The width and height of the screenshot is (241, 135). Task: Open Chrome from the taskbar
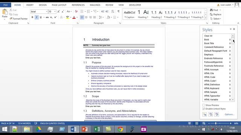(x=120, y=129)
